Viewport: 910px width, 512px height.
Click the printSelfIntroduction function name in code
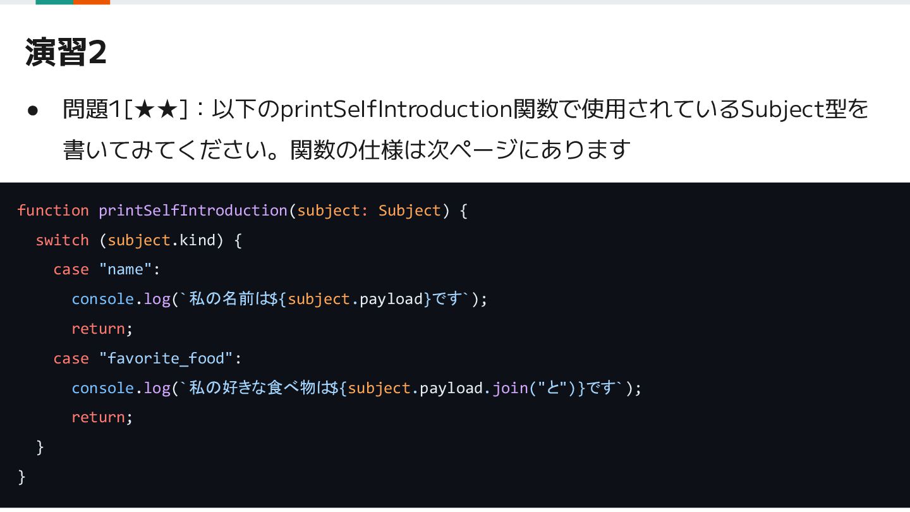[193, 210]
